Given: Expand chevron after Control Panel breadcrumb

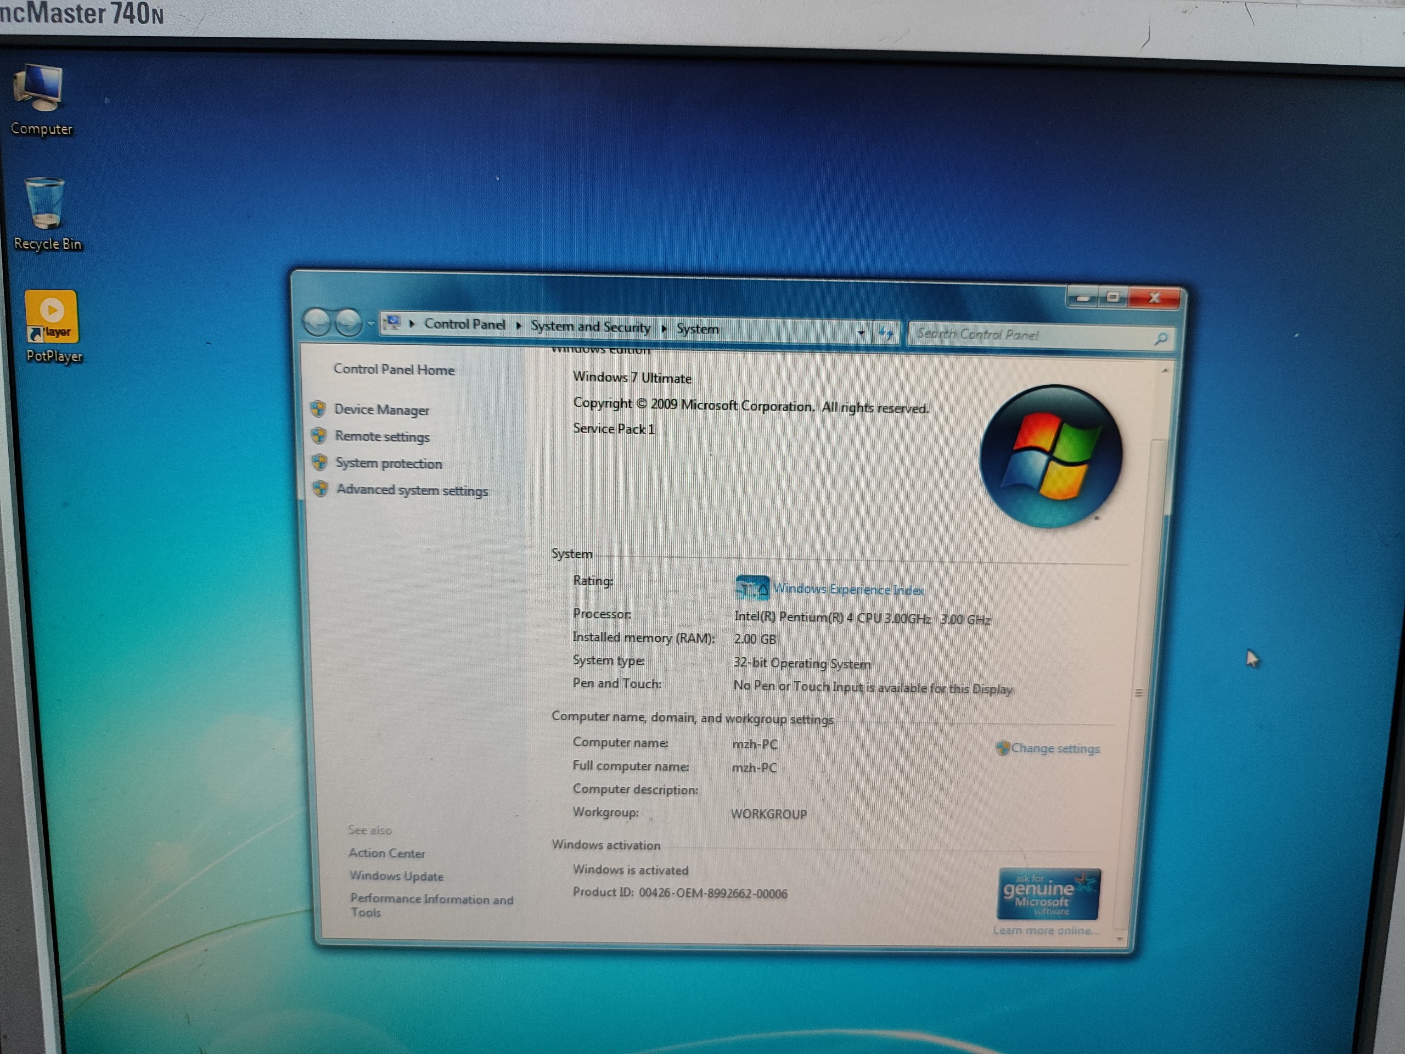Looking at the screenshot, I should 518,326.
